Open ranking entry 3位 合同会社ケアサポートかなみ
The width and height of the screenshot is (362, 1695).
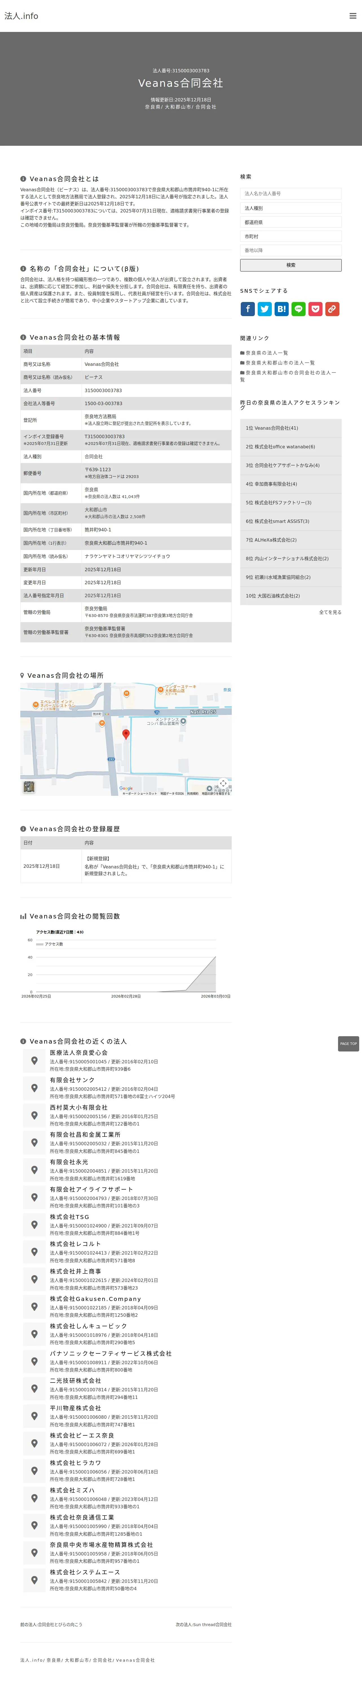290,465
